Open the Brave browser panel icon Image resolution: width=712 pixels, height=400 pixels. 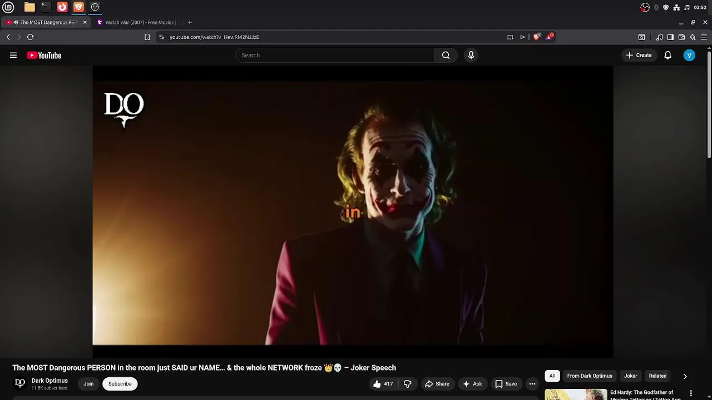tap(78, 7)
